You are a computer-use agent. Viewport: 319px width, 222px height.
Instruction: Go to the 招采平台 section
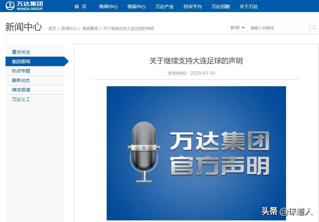pos(192,6)
